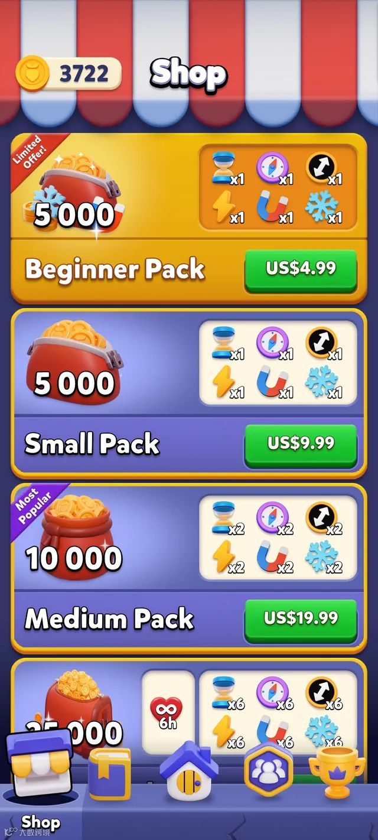Viewport: 378px width, 840px height.
Task: Tap the gold coin balance icon
Action: 33,74
